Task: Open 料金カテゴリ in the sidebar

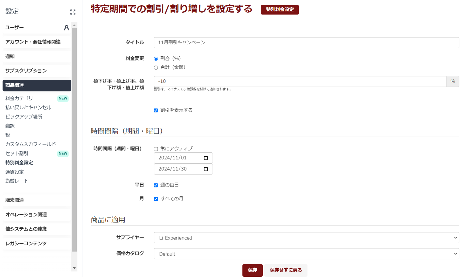Action: (19, 98)
